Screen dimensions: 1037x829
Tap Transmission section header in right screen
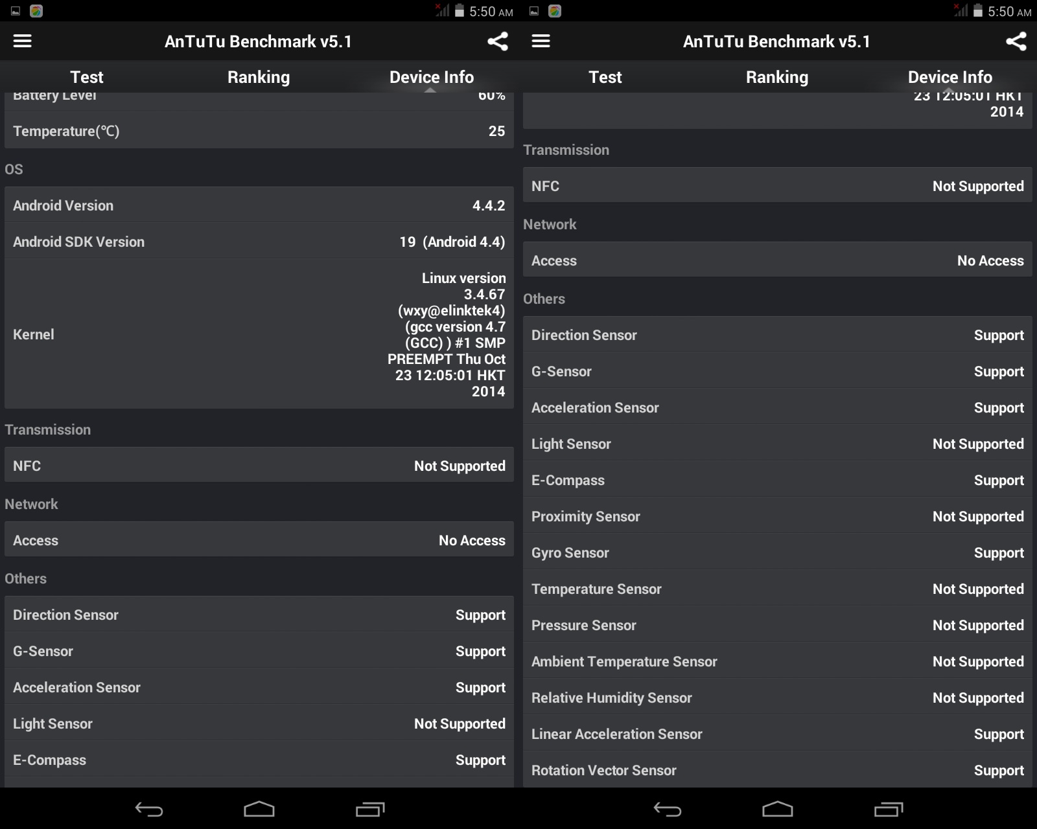tap(566, 150)
